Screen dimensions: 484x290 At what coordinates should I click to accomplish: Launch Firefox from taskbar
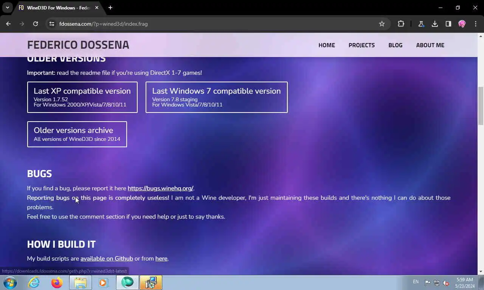[x=57, y=282]
